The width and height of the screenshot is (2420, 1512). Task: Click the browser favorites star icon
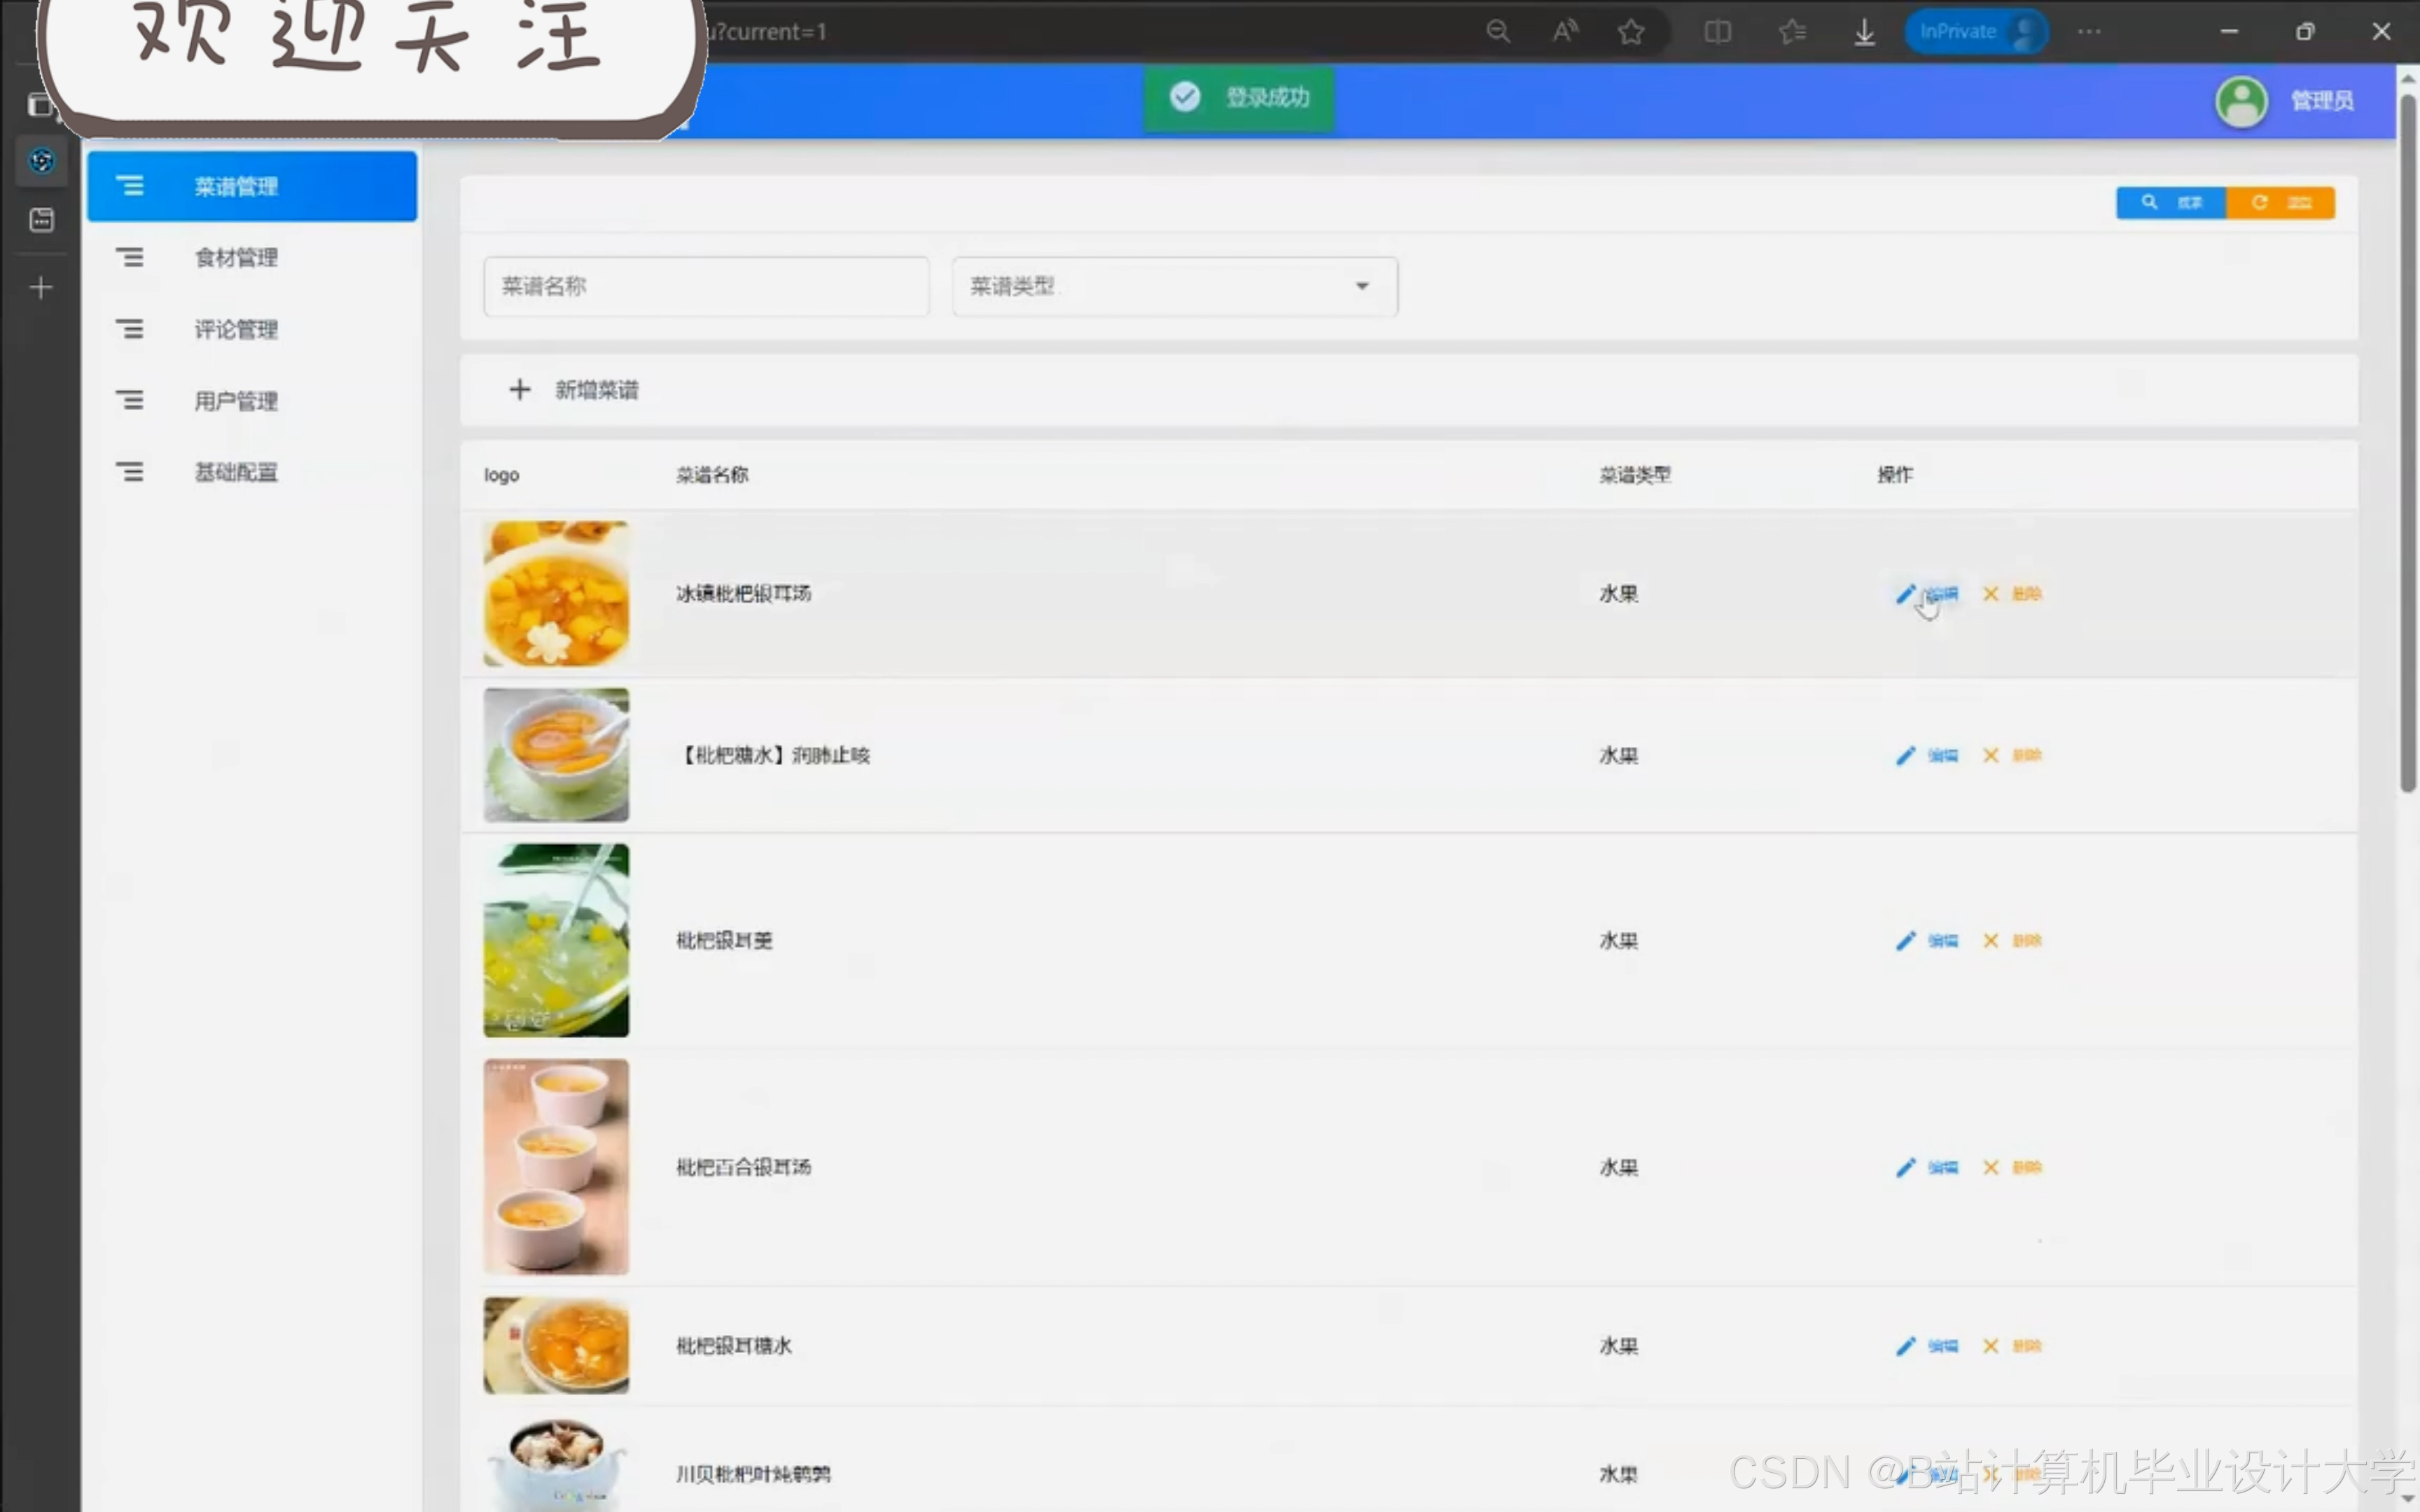(x=1631, y=32)
